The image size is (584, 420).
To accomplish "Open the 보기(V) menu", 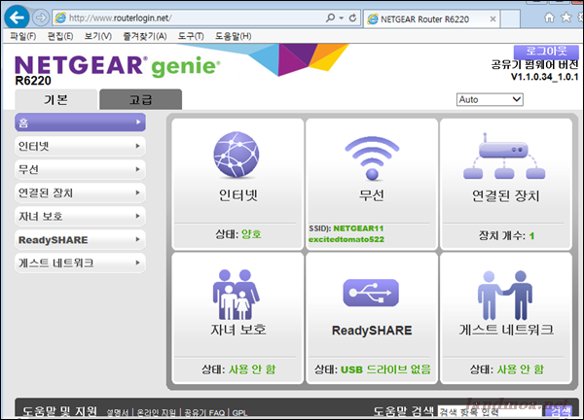I will [x=98, y=36].
